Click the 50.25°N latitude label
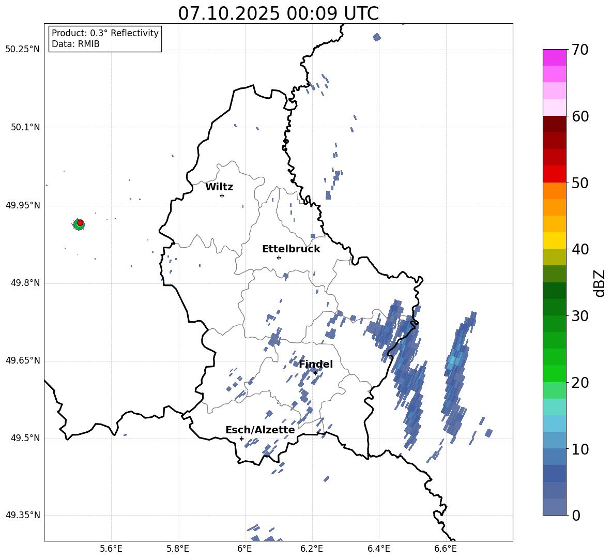 coord(23,50)
